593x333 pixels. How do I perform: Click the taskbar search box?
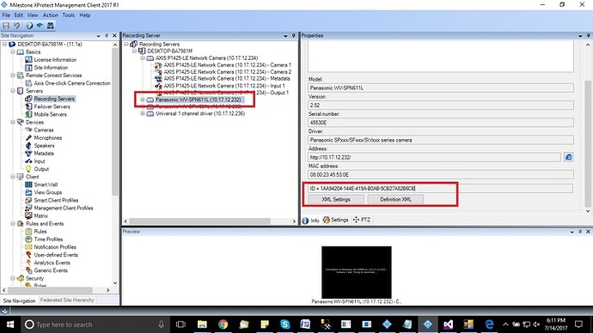pos(95,324)
